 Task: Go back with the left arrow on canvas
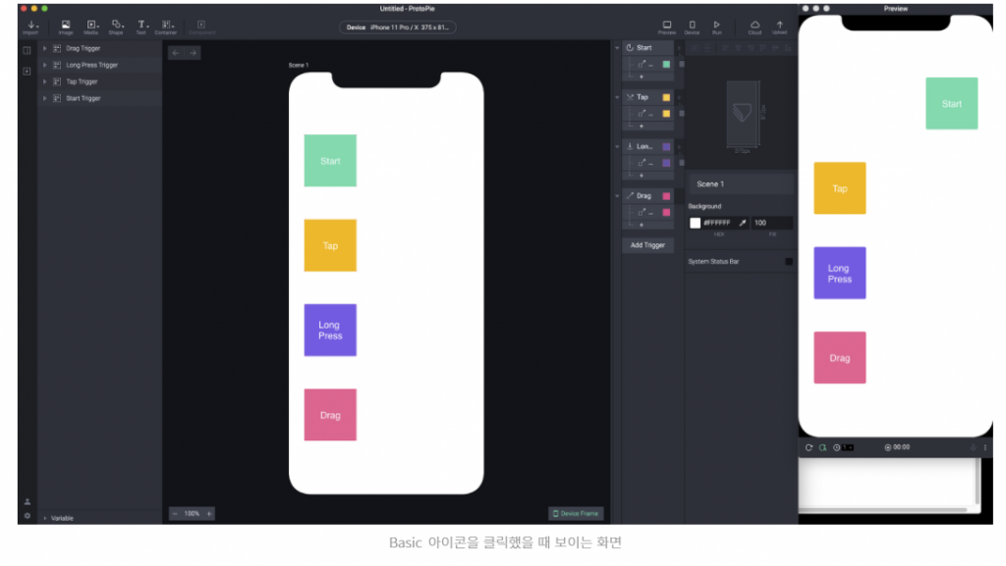click(x=176, y=53)
